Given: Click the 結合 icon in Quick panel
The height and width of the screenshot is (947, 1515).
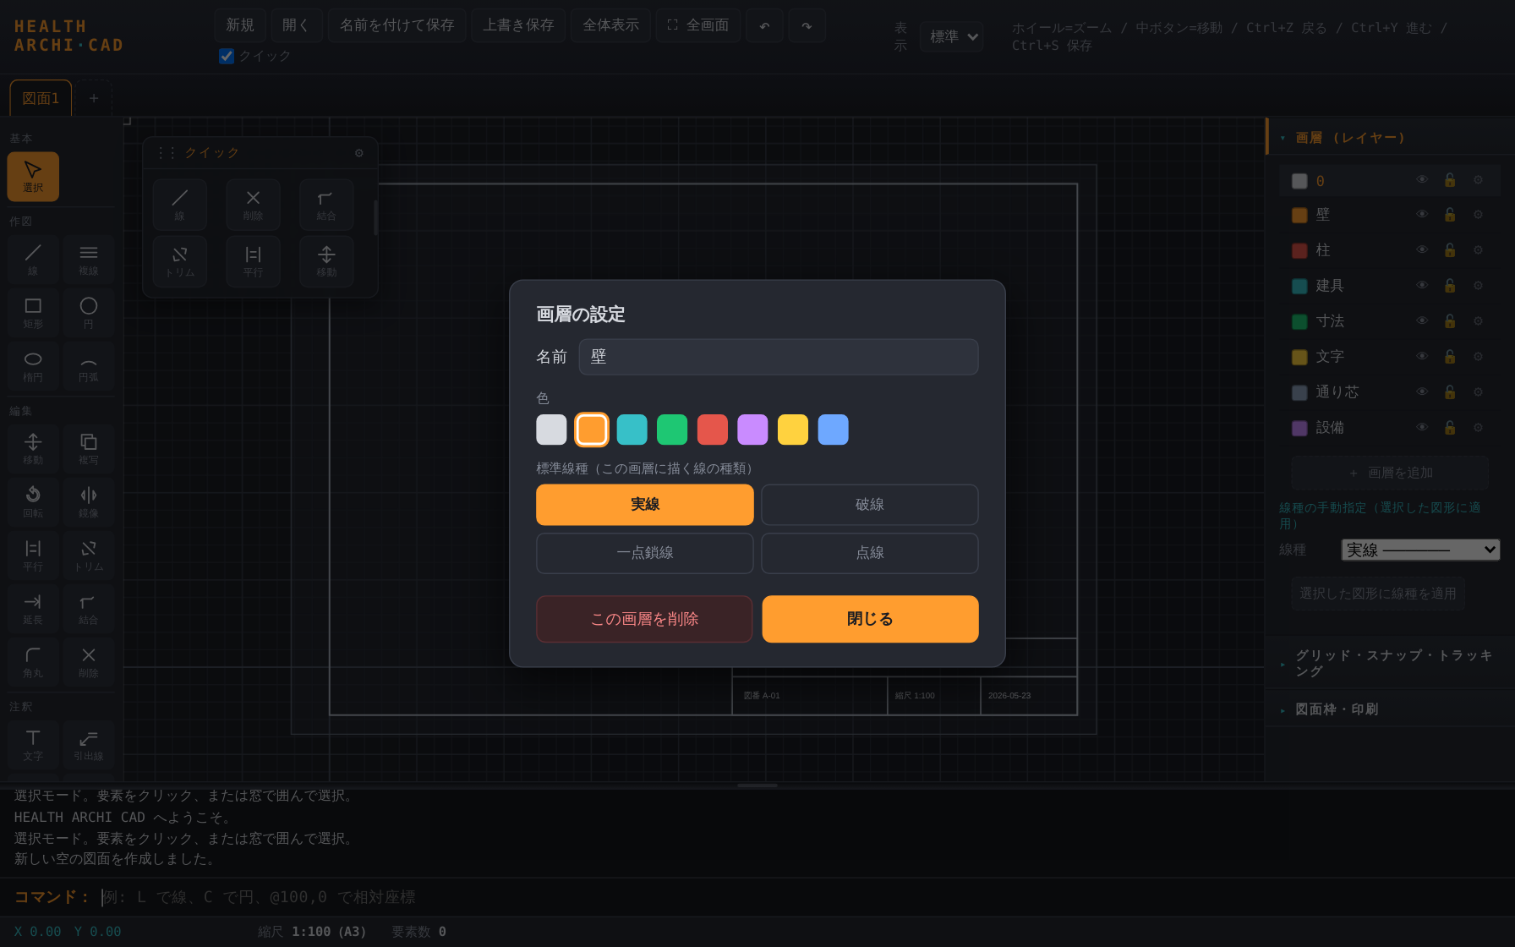Looking at the screenshot, I should [326, 205].
